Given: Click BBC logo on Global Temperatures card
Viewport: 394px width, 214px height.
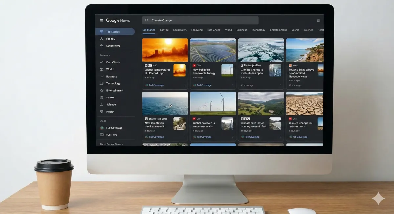Looking at the screenshot, I should point(148,65).
